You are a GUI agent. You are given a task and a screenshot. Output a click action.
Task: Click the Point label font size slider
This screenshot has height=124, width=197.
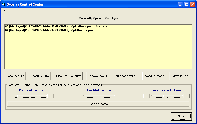pyautogui.click(x=31, y=96)
